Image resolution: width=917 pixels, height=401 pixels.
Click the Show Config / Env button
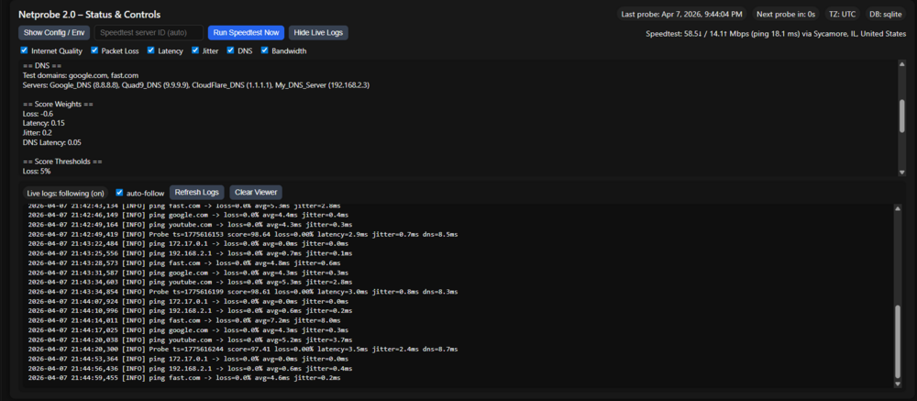[x=54, y=33]
